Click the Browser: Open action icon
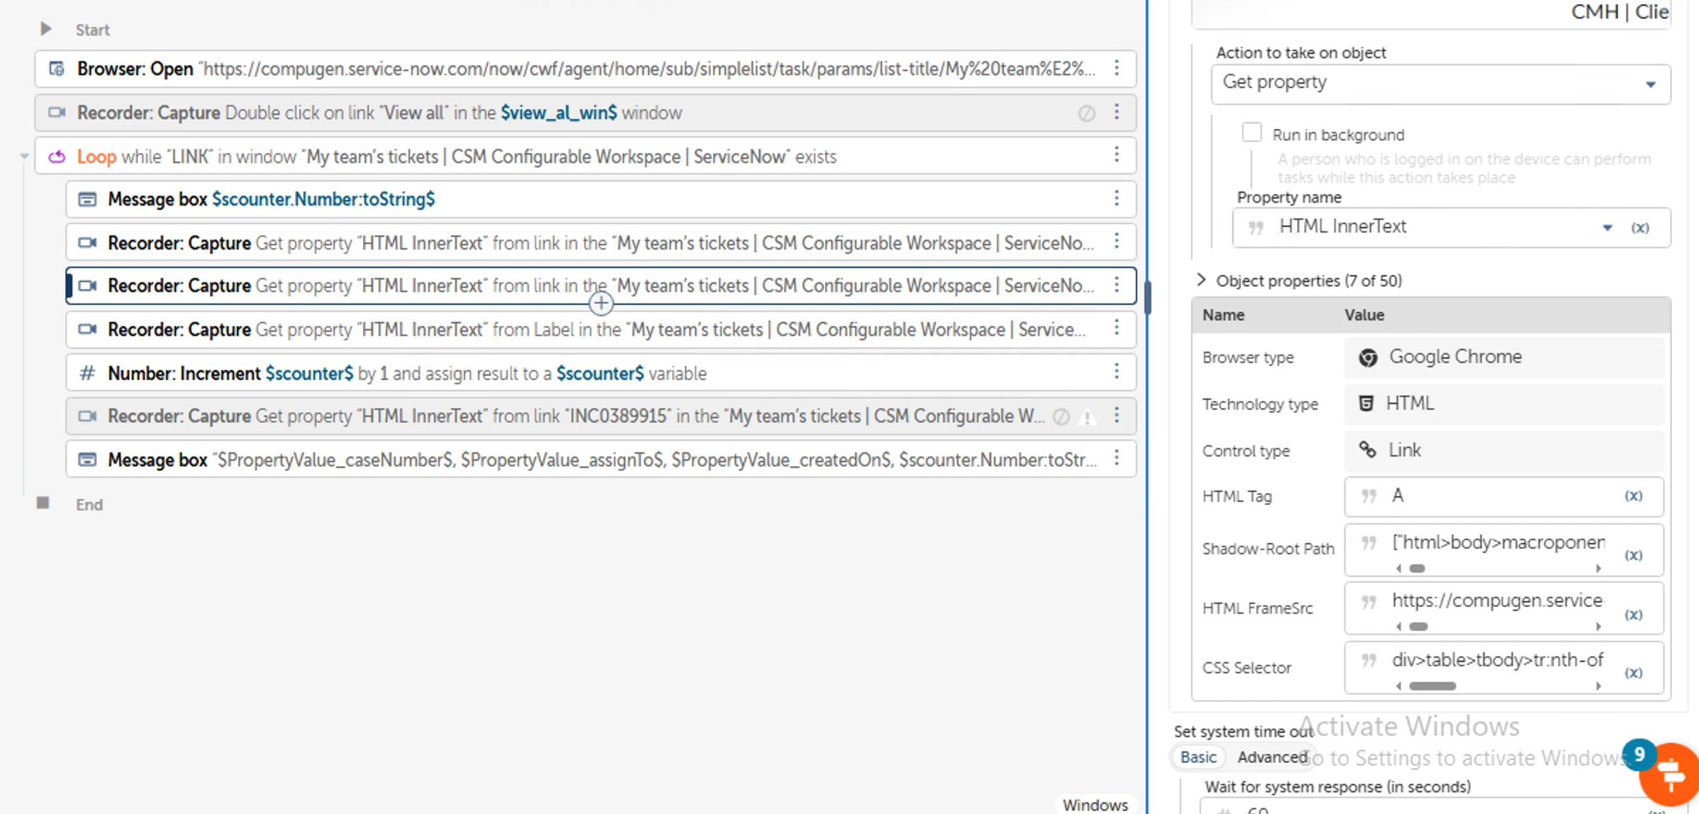The height and width of the screenshot is (814, 1699). pos(57,69)
